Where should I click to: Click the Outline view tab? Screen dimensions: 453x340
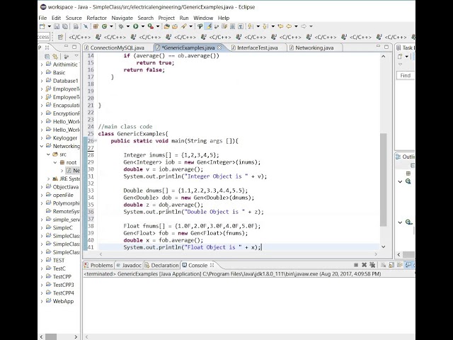click(406, 157)
